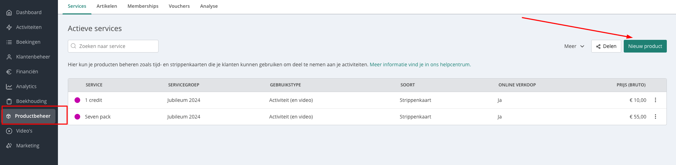Open the helpcentrum information link
676x165 pixels.
(x=420, y=65)
